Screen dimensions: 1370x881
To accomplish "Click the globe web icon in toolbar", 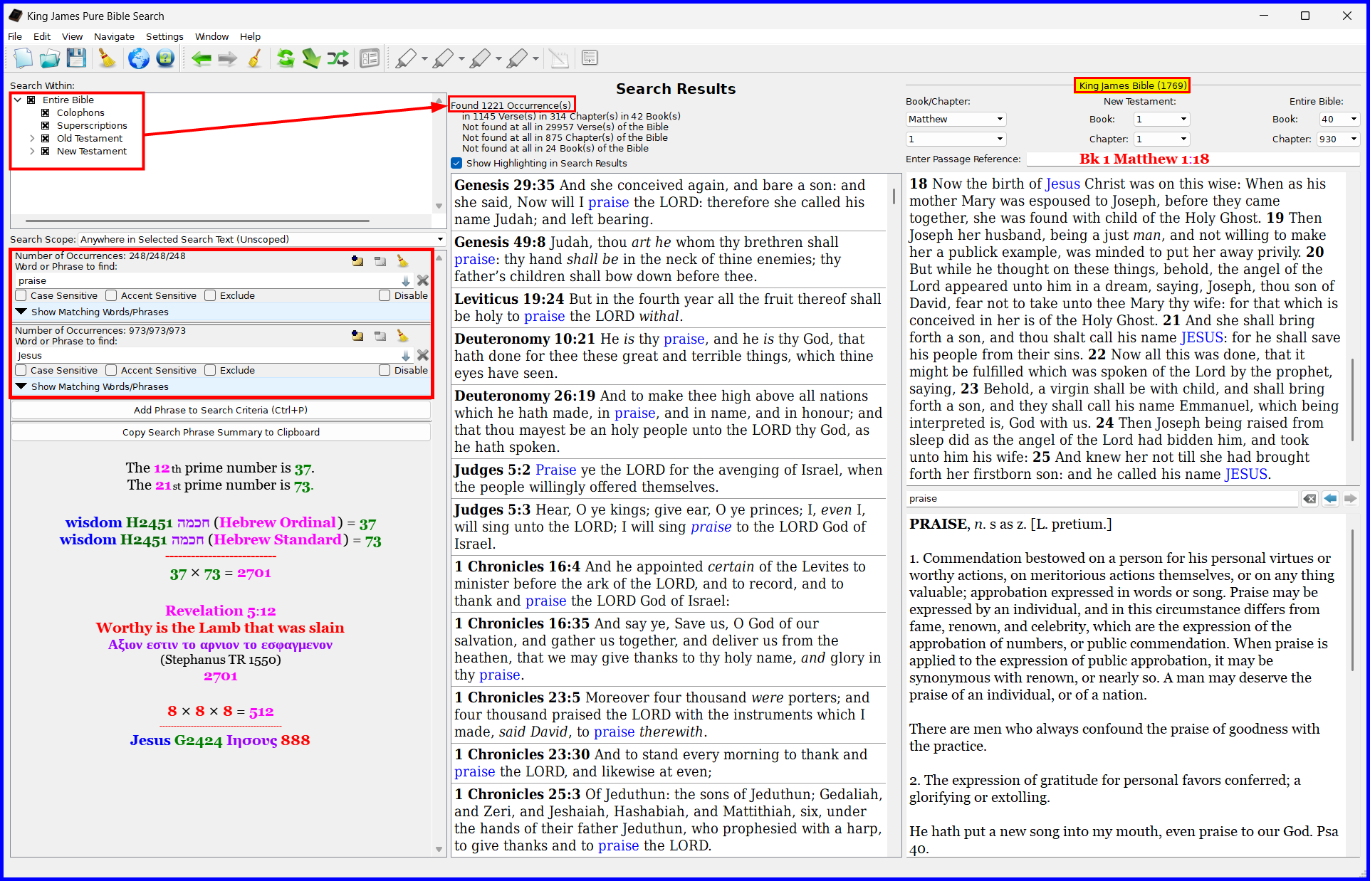I will click(x=138, y=58).
